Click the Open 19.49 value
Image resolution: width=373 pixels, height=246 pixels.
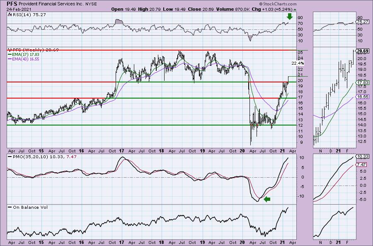click(123, 9)
